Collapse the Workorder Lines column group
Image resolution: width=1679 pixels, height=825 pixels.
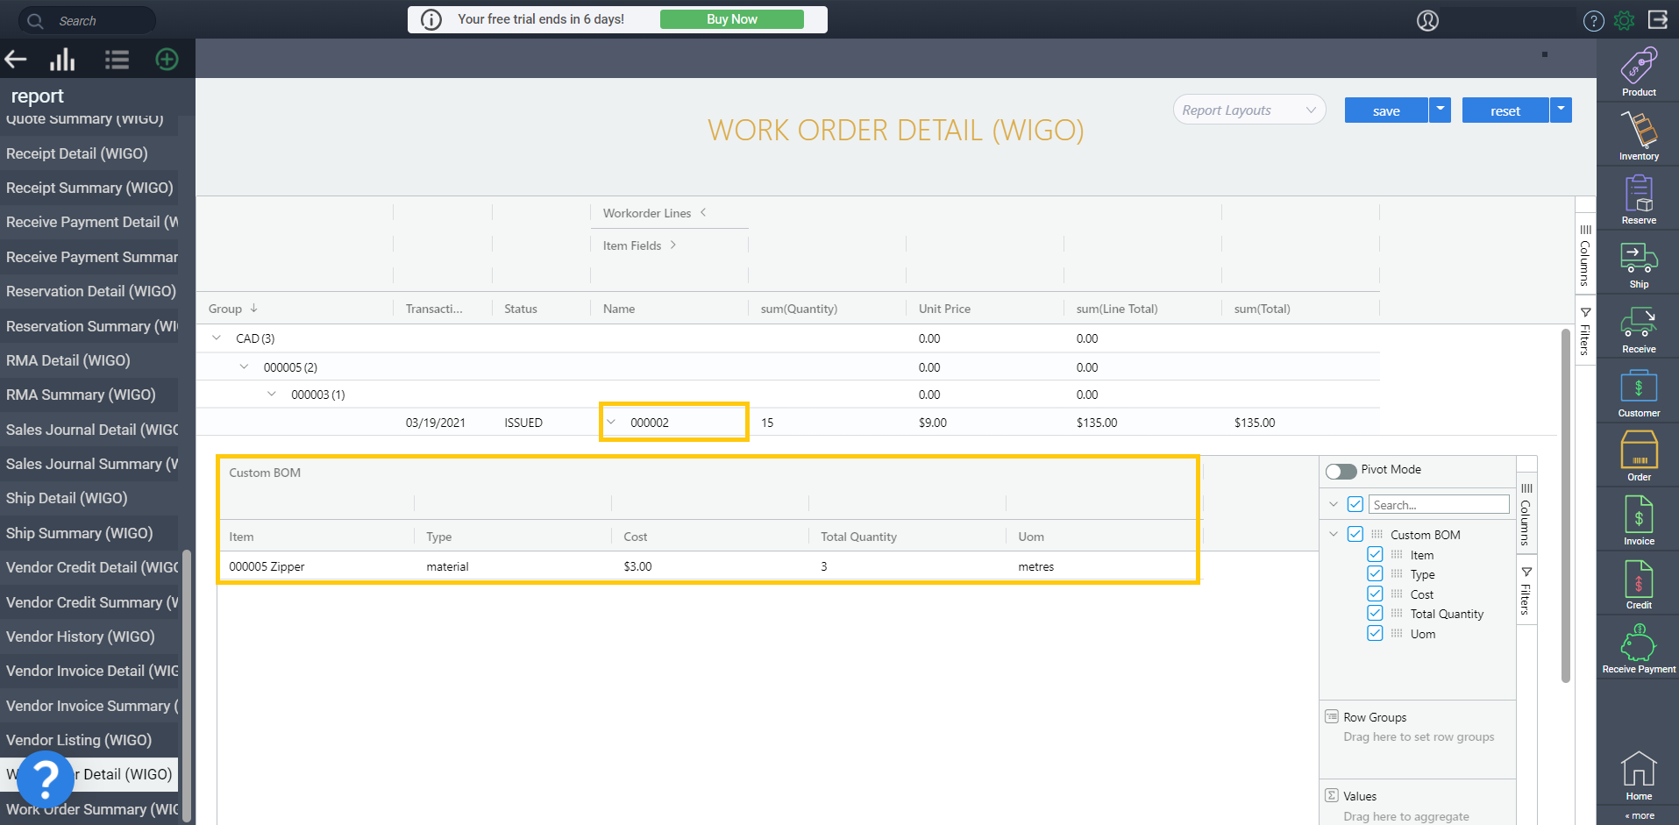pos(703,212)
